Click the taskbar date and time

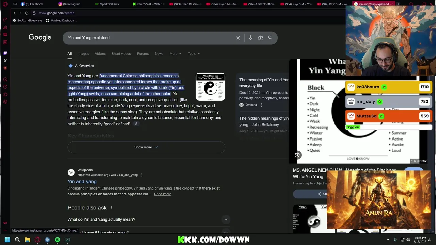point(421,240)
